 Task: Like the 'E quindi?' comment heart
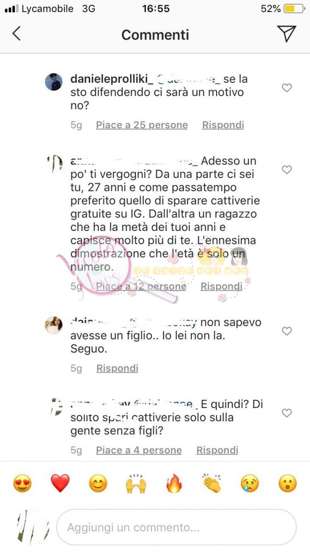click(287, 413)
